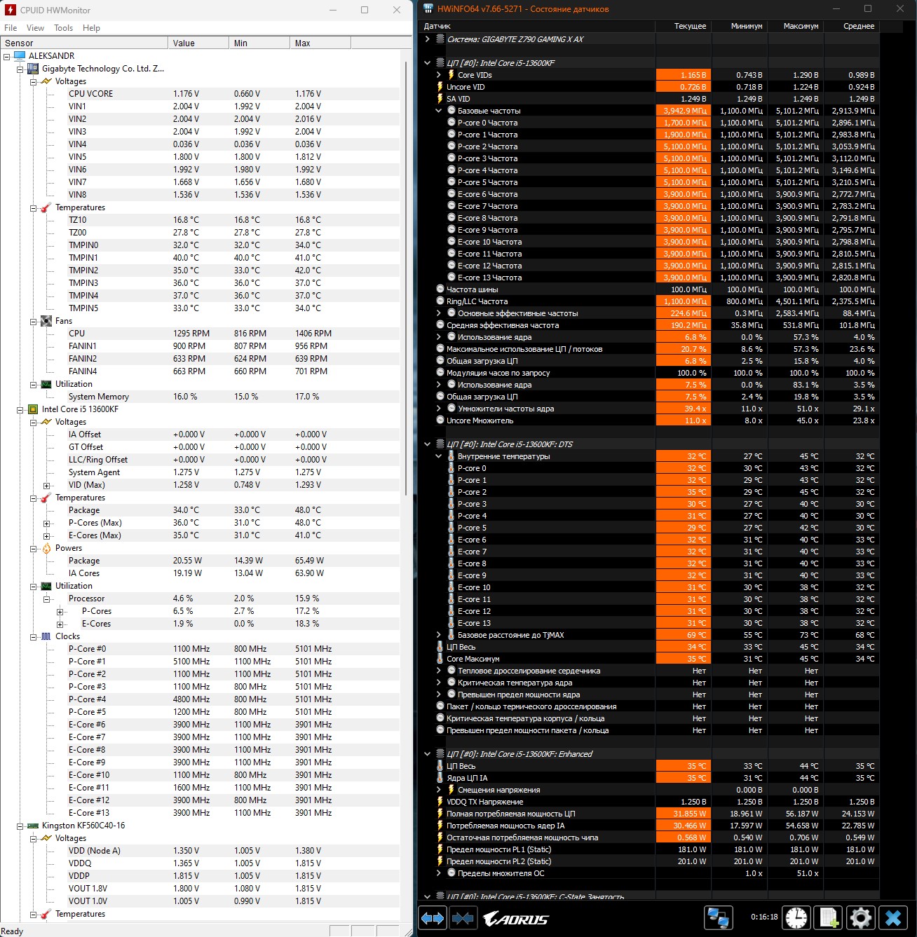Open the remote network monitoring icon in HWiNFO
This screenshot has height=937, width=917.
[718, 917]
